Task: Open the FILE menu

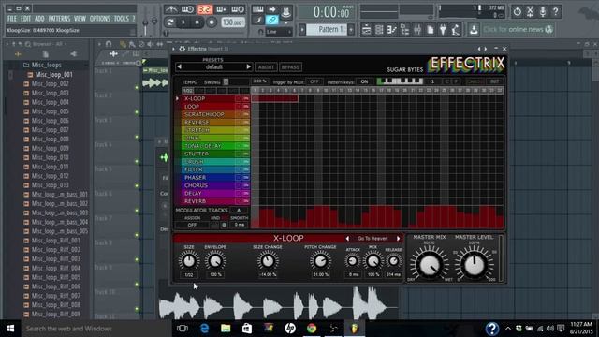Action: [12, 19]
